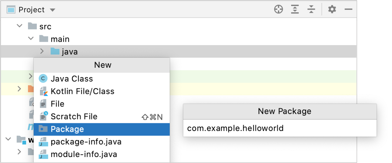Hide the Project tool window
This screenshot has width=392, height=163.
click(x=348, y=10)
